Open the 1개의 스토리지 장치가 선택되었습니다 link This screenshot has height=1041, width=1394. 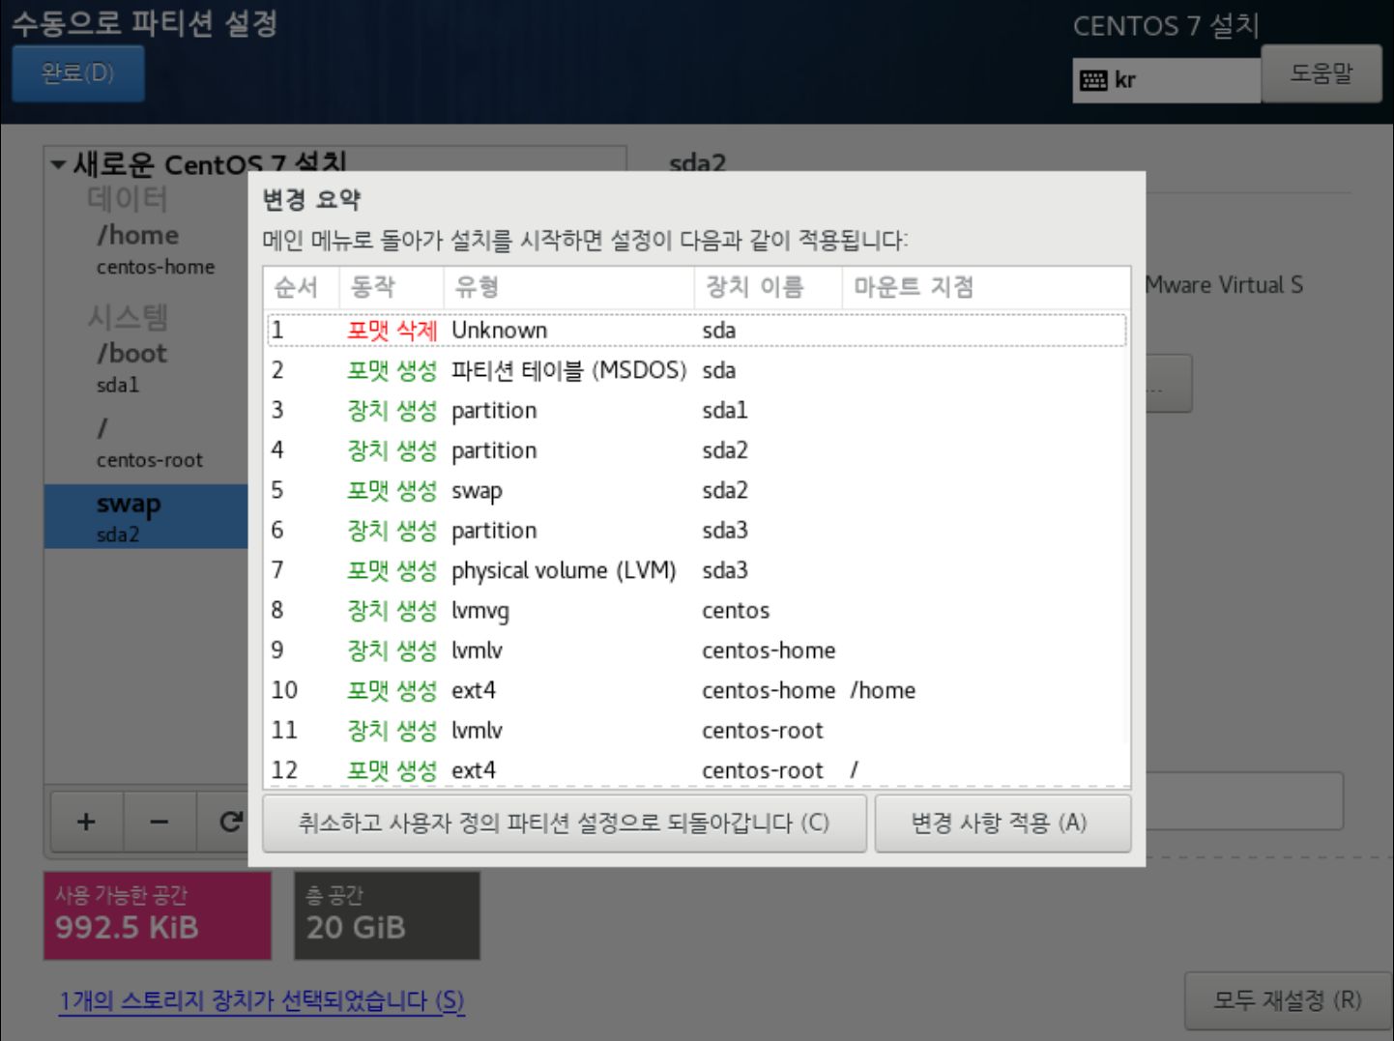261,1000
